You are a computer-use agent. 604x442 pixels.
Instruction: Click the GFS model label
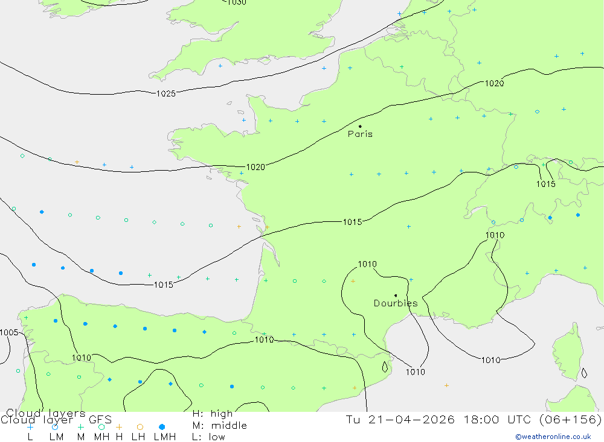pos(100,420)
